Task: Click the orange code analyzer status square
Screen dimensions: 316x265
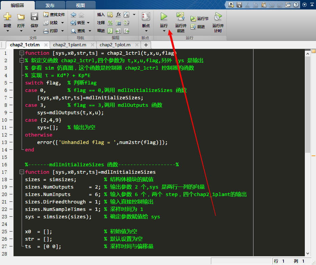Action: coord(313,51)
